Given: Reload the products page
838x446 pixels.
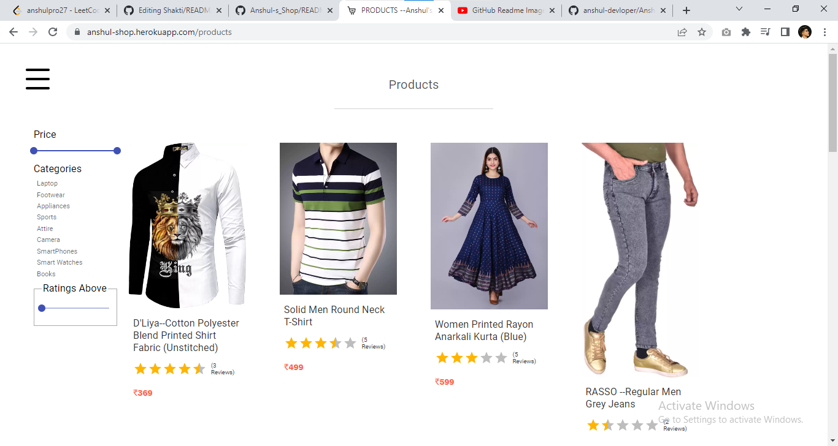Looking at the screenshot, I should tap(53, 32).
